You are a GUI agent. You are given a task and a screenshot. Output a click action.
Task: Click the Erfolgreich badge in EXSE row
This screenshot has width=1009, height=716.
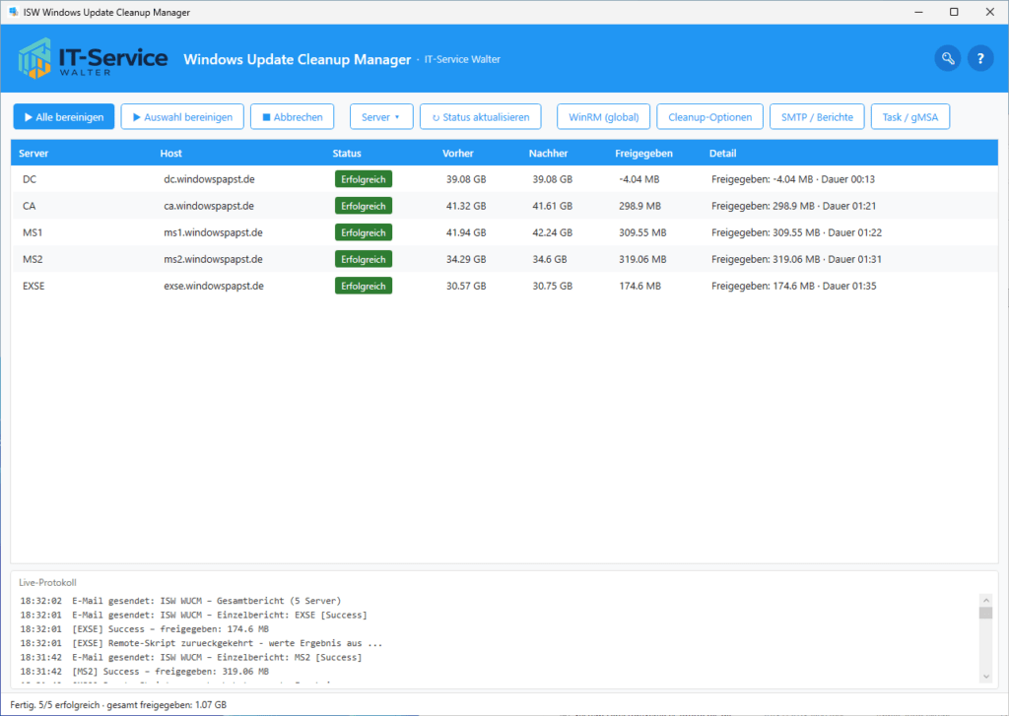364,286
